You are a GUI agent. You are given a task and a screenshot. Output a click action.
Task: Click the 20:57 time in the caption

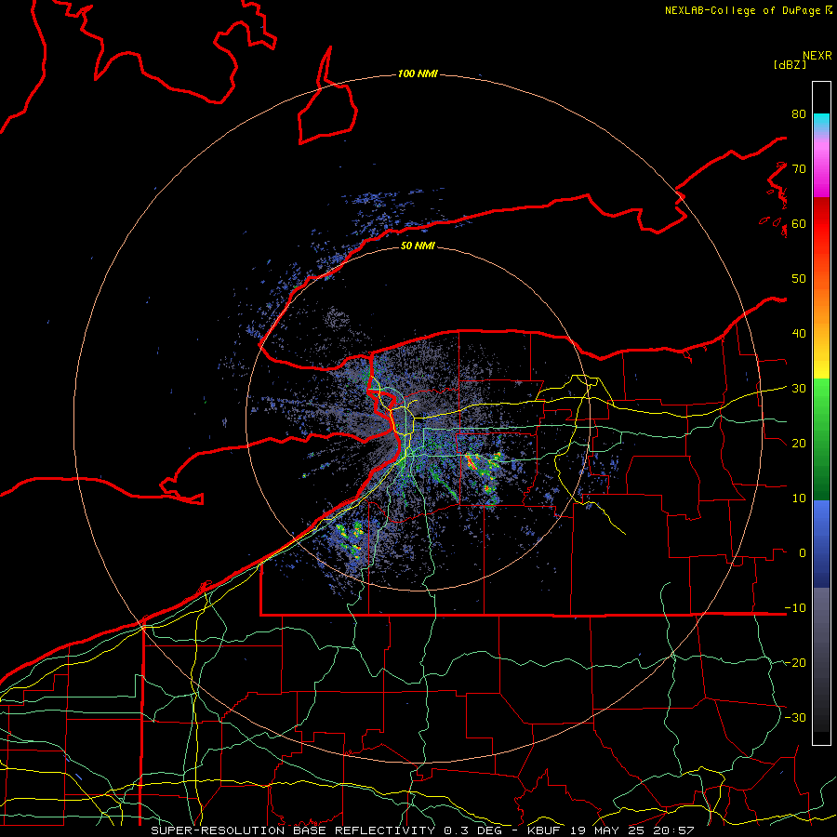pyautogui.click(x=675, y=830)
